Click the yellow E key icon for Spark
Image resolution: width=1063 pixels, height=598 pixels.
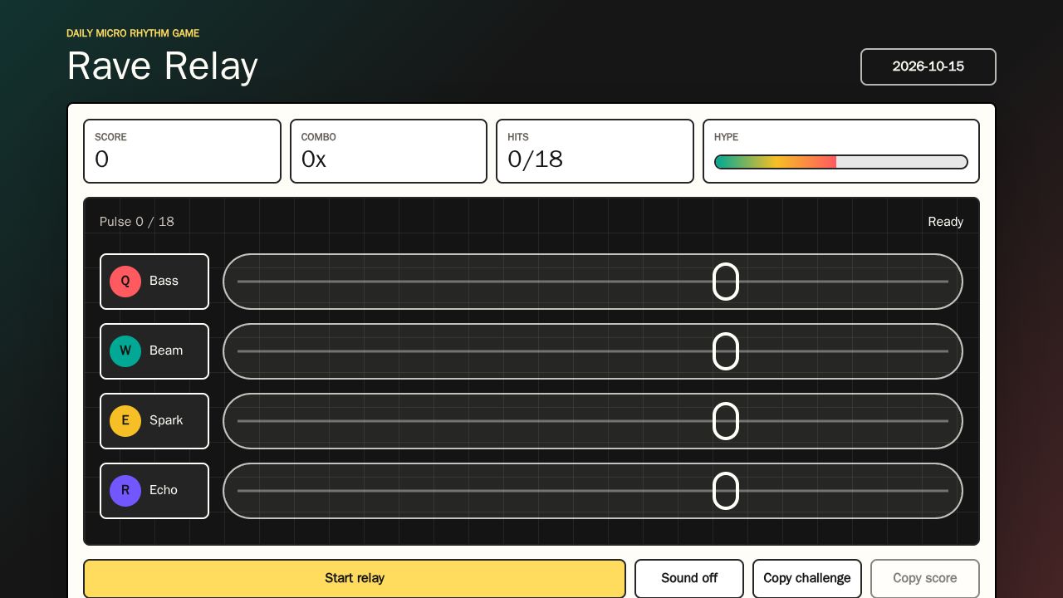tap(125, 421)
